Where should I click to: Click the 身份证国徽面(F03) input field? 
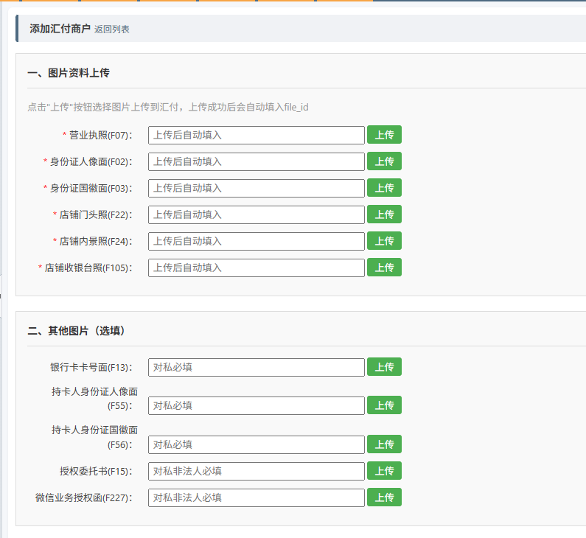pyautogui.click(x=256, y=188)
